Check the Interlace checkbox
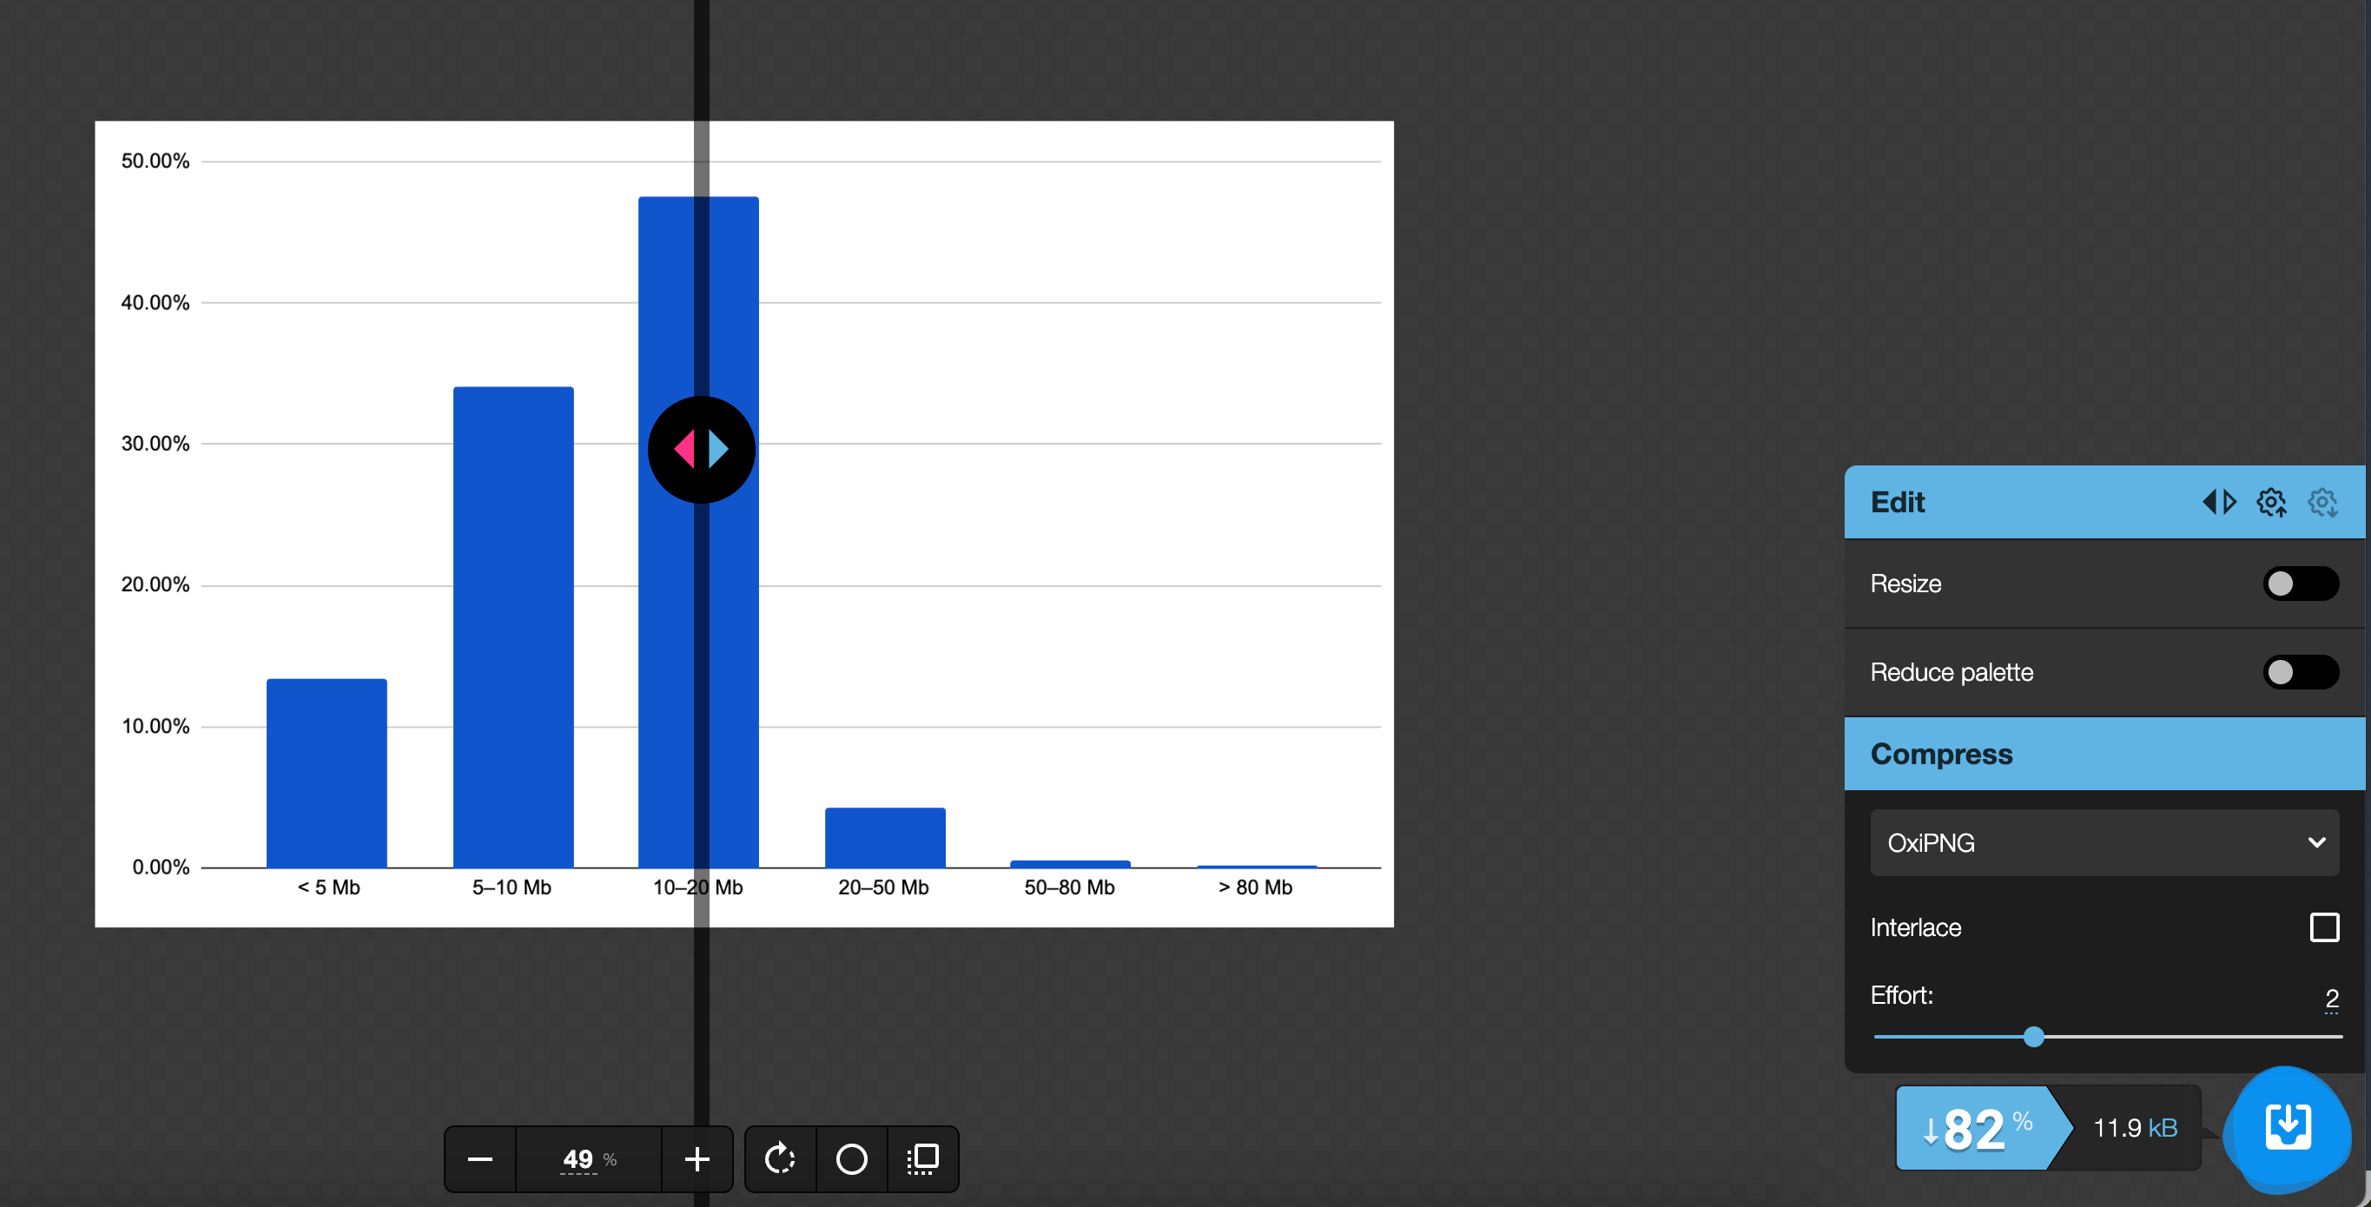The image size is (2371, 1207). [x=2326, y=927]
